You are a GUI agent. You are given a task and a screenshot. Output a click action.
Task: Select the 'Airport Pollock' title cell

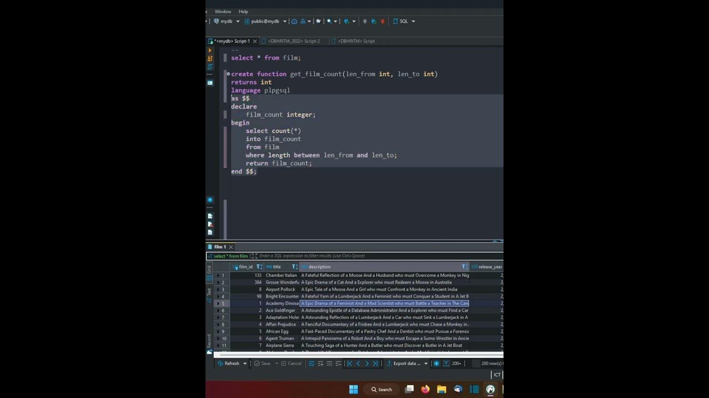click(x=282, y=289)
